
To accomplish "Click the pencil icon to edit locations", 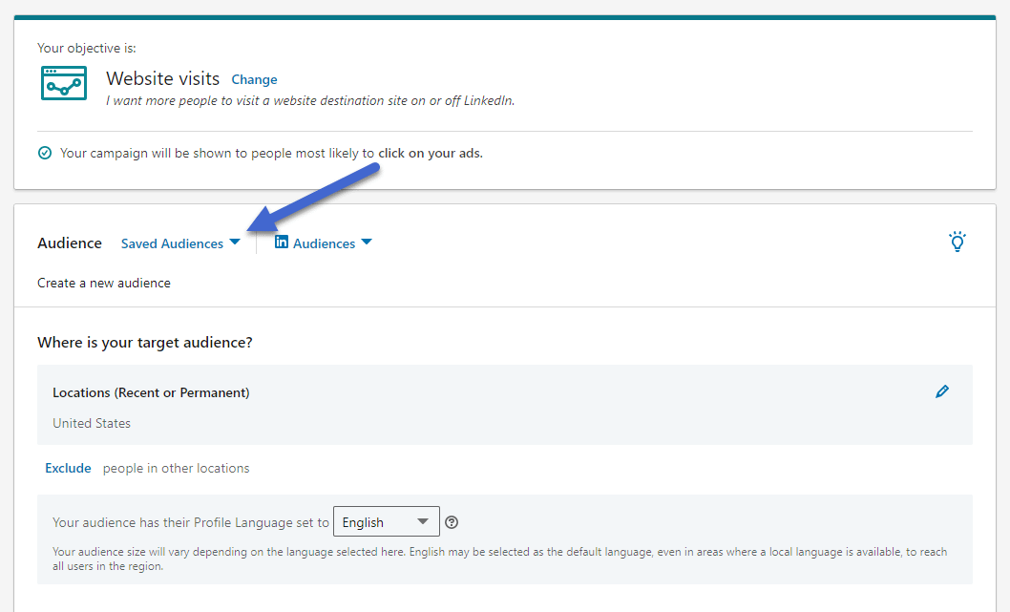I will pos(941,391).
